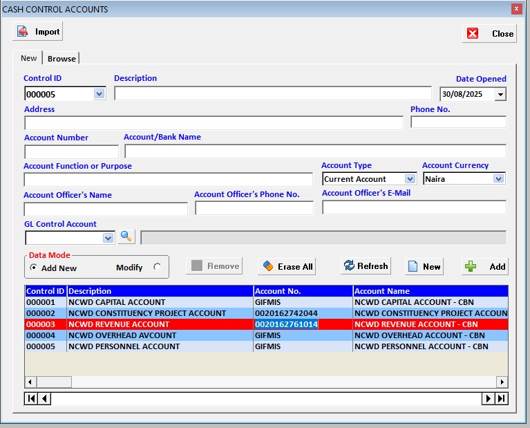Jump to last record navigation arrow

[x=502, y=398]
